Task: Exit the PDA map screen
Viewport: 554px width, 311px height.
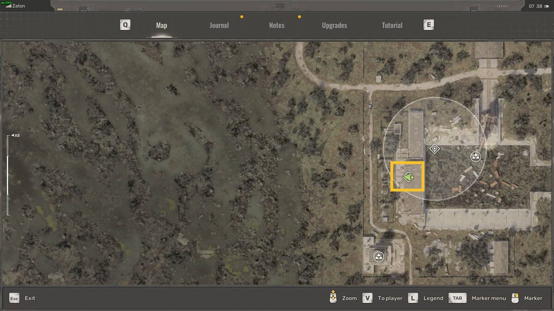Action: tap(30, 298)
